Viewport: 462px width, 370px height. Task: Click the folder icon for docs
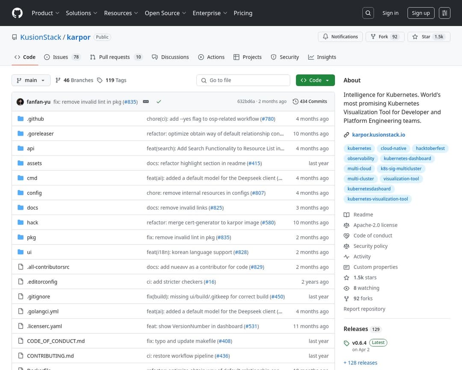tap(21, 207)
